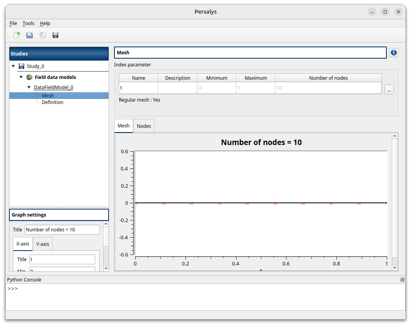Click the new study toolbar icon
The image size is (411, 326).
pyautogui.click(x=17, y=35)
